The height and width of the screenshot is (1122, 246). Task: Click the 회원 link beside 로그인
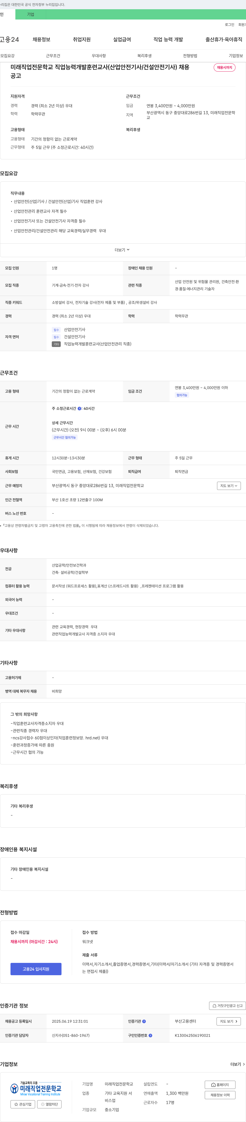[x=242, y=25]
